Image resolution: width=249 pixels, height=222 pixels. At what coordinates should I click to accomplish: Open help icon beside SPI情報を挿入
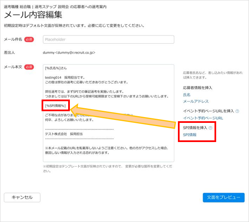(x=210, y=128)
